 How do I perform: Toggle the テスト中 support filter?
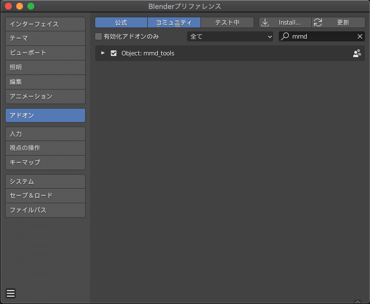point(227,22)
